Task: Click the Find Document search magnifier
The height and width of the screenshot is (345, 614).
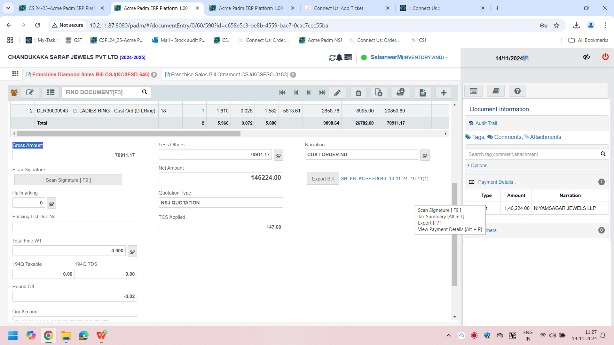Action: (x=145, y=92)
